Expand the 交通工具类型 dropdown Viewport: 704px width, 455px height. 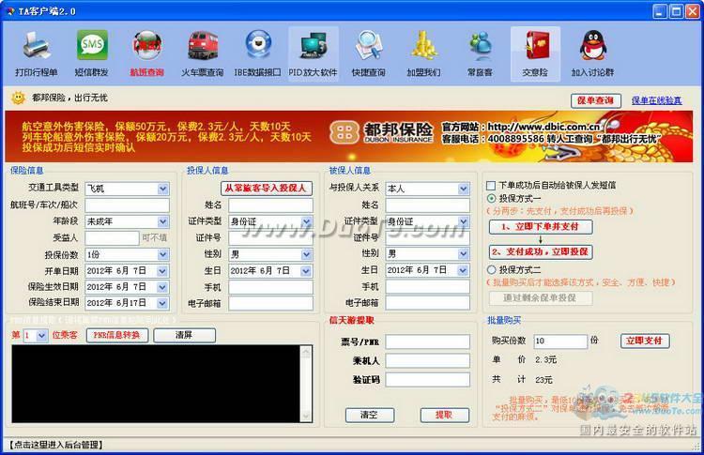162,189
